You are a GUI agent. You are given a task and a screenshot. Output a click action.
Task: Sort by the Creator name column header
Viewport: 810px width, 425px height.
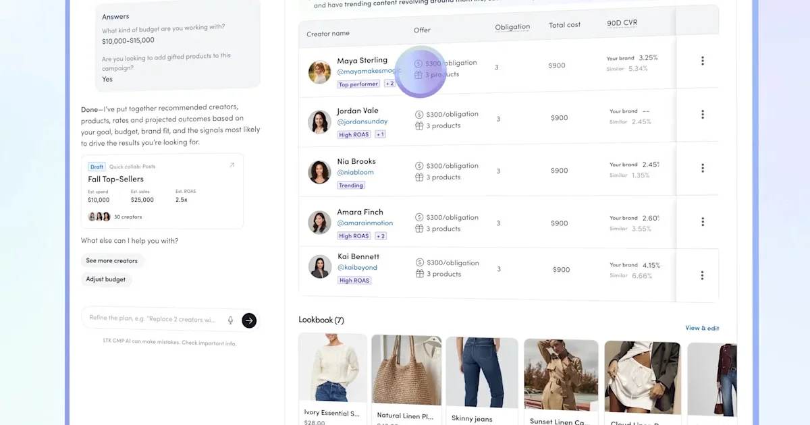[x=328, y=34]
